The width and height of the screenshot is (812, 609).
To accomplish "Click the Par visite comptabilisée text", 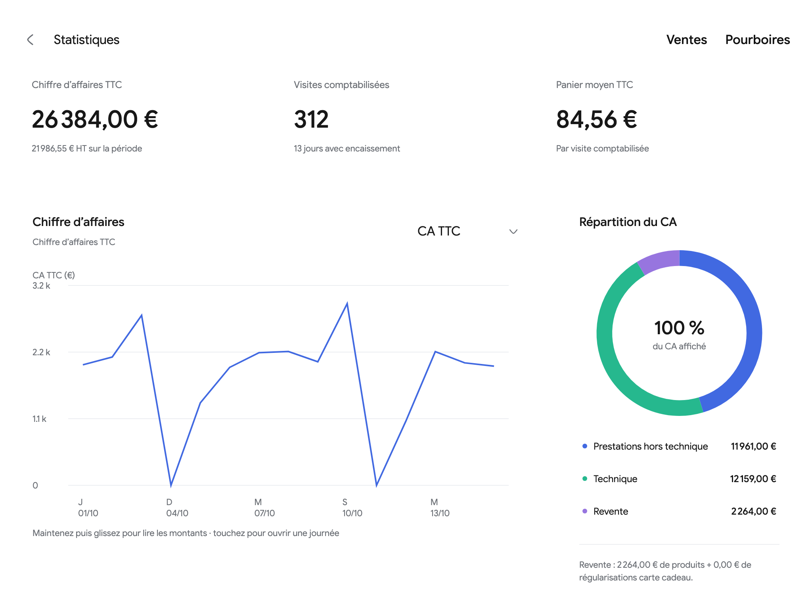I will click(x=602, y=148).
